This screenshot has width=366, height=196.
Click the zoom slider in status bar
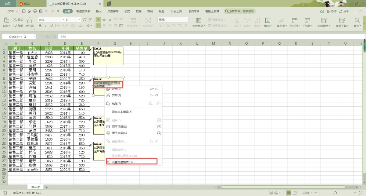click(335, 193)
